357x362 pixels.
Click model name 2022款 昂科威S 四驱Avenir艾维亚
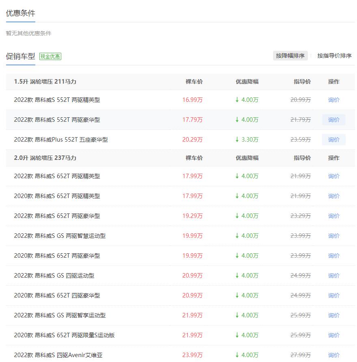(x=58, y=355)
